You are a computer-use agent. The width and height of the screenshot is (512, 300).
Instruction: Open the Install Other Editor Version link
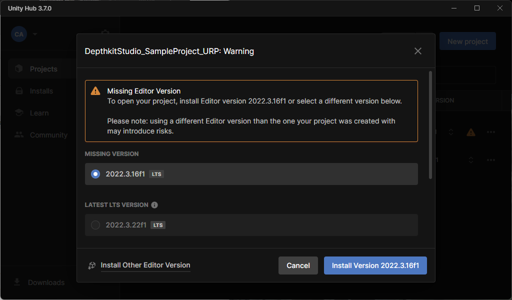(x=145, y=265)
